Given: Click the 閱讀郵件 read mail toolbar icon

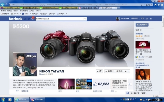Looking at the screenshot, I should coord(2,14).
